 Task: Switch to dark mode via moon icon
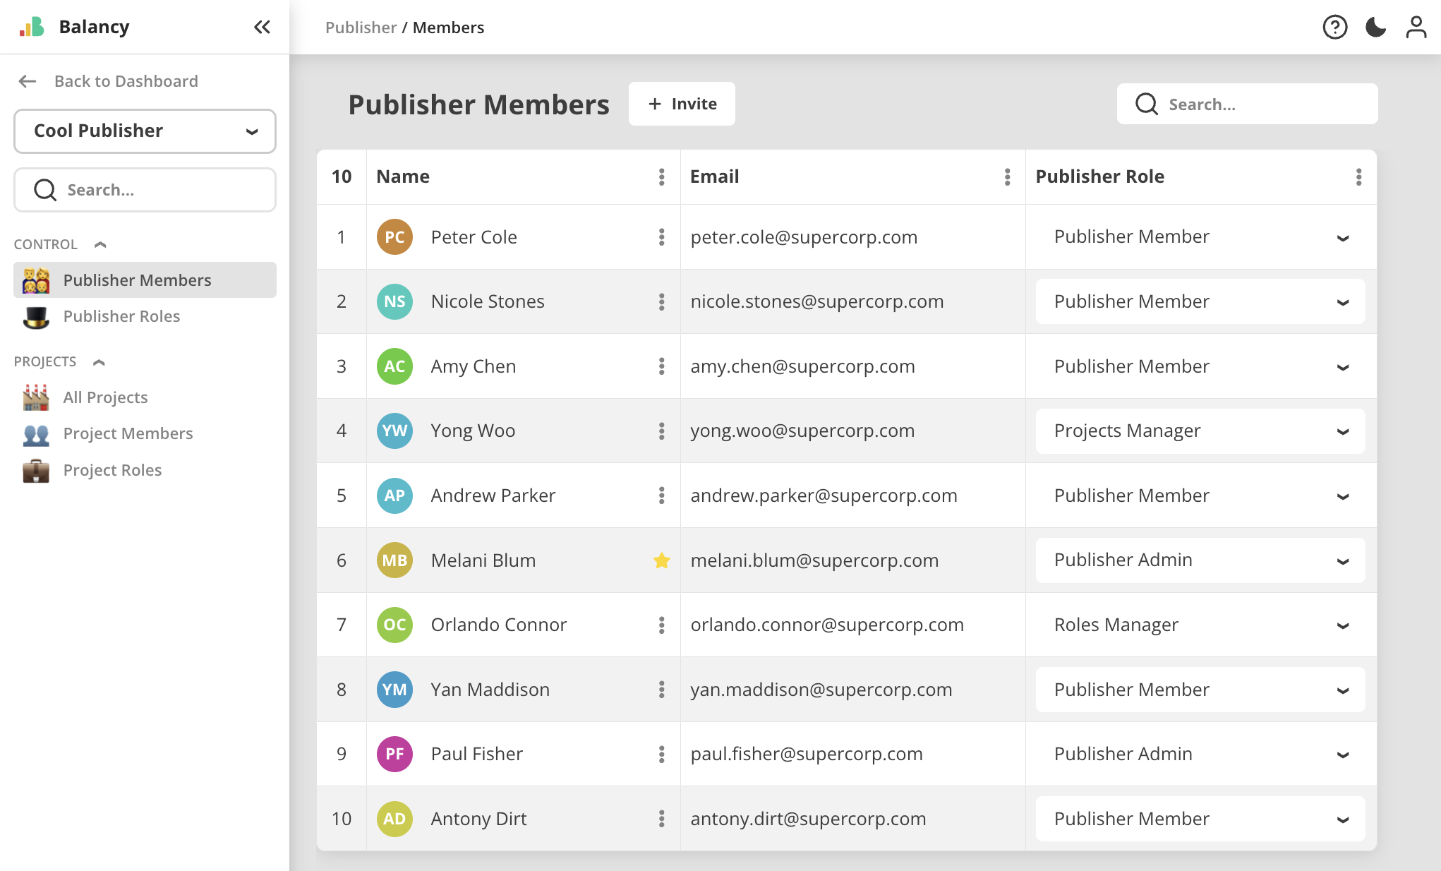click(x=1375, y=27)
